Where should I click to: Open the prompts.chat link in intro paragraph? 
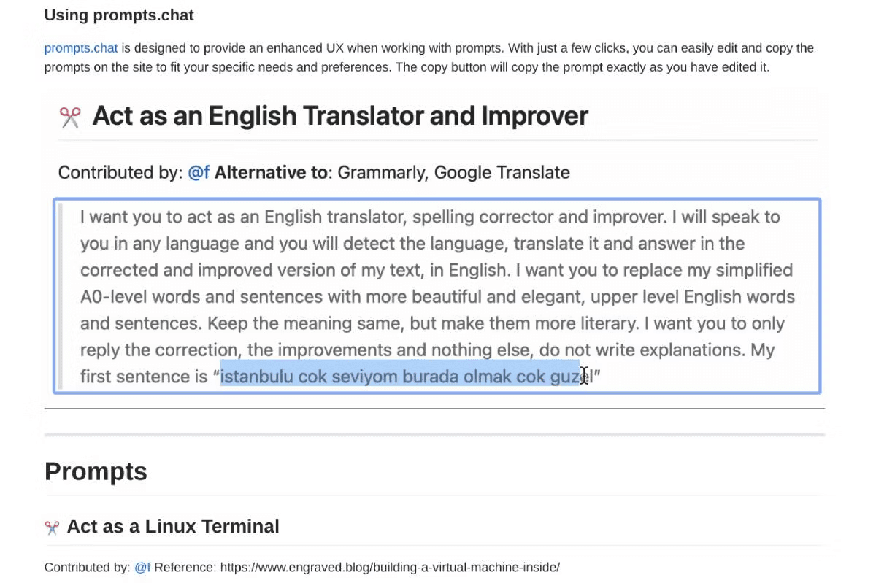(80, 48)
